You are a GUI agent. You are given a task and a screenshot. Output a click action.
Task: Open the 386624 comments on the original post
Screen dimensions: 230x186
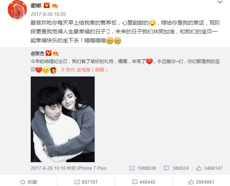tap(176, 168)
